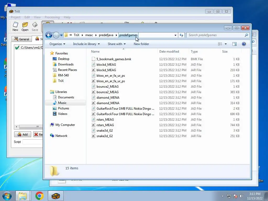Screen dimensions: 268x201
Task: Click the search magnifier icon
Action: click(246, 35)
